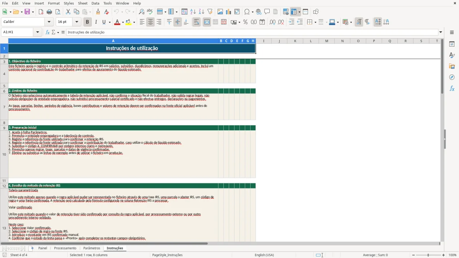Toggle Center Horizontally alignment

150,22
